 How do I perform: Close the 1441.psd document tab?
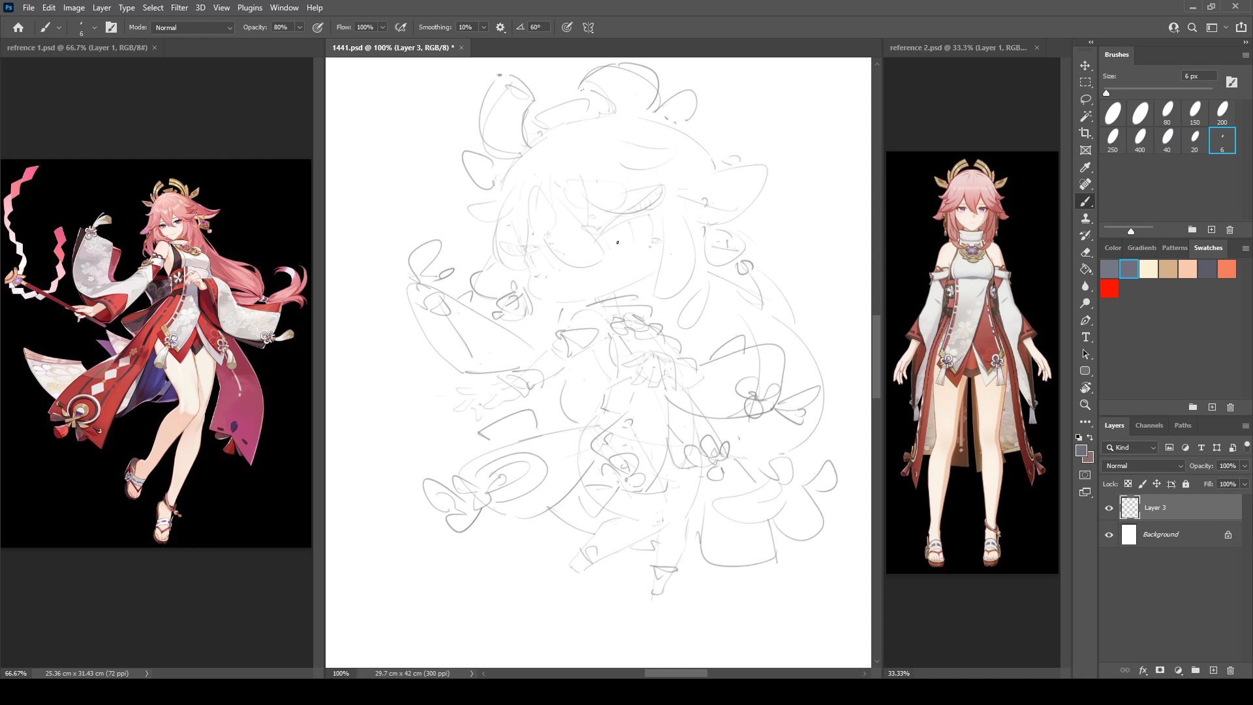pyautogui.click(x=461, y=48)
